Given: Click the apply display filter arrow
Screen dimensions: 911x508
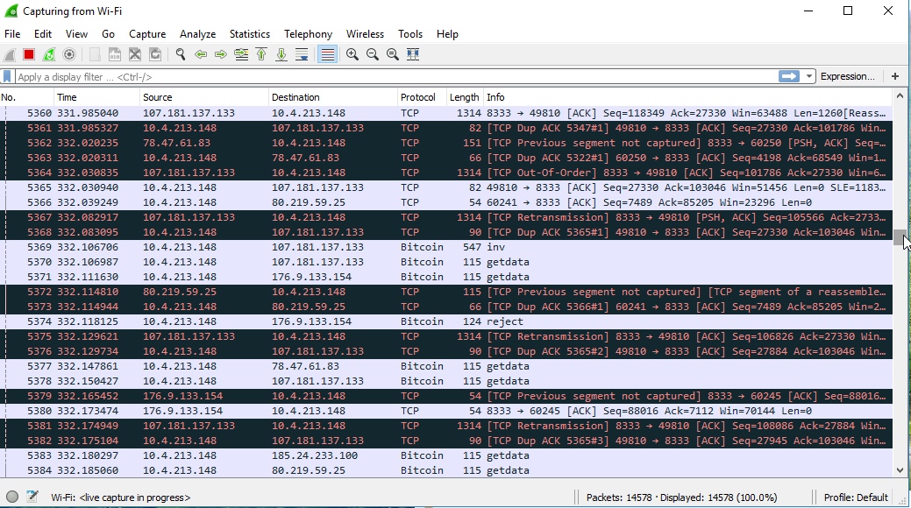Looking at the screenshot, I should 789,76.
